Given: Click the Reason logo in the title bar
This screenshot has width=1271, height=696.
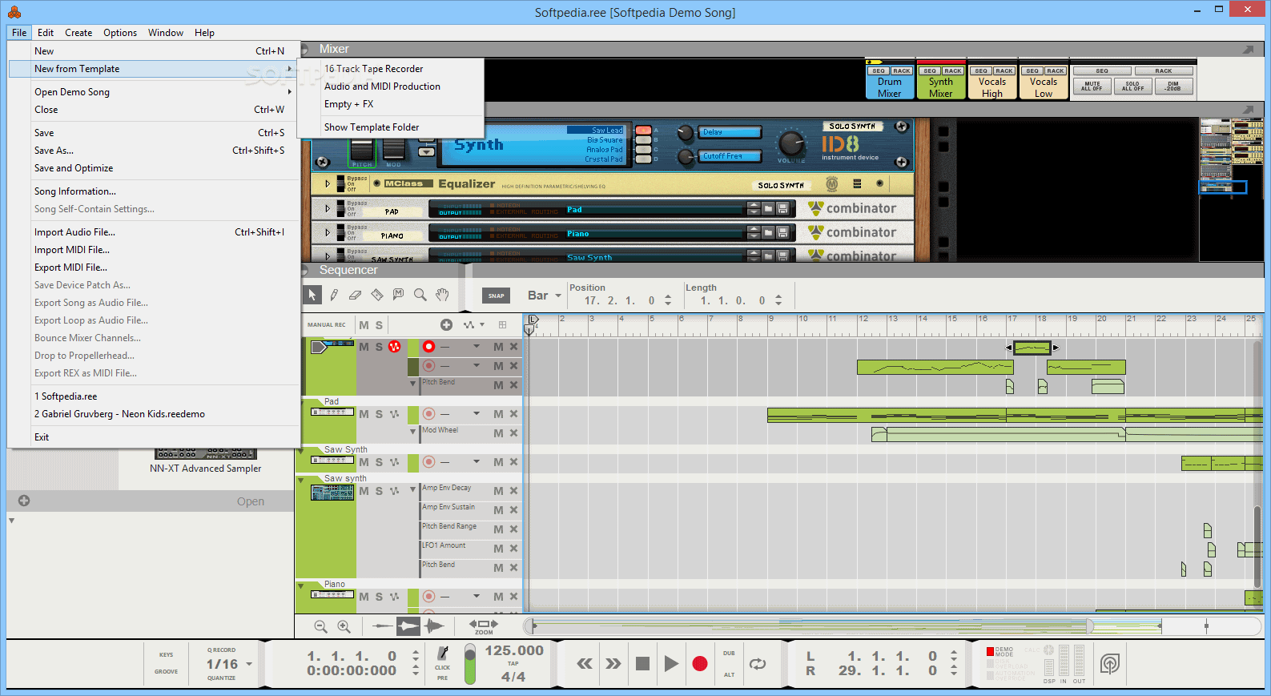Looking at the screenshot, I should (14, 12).
